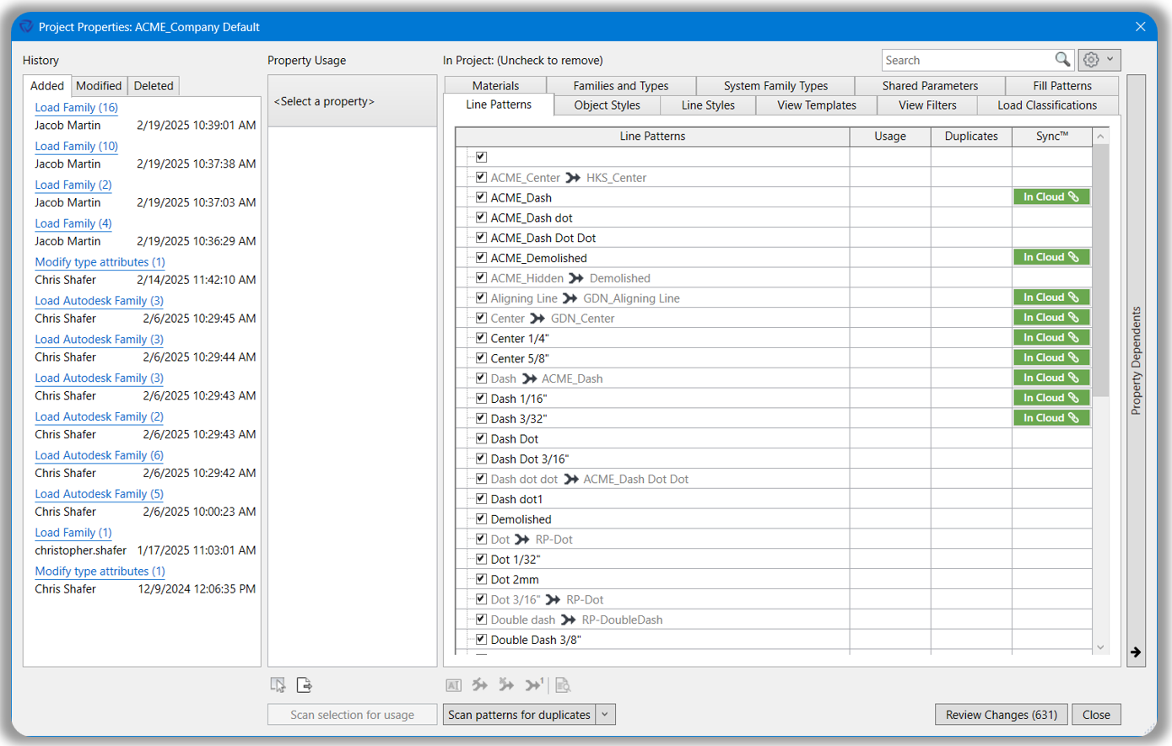Click the rename 'AI' text icon
The width and height of the screenshot is (1172, 746).
pos(453,685)
